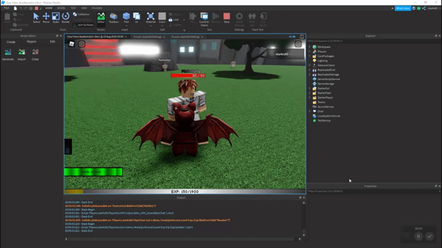Open the in-game chat icon

coord(82,44)
